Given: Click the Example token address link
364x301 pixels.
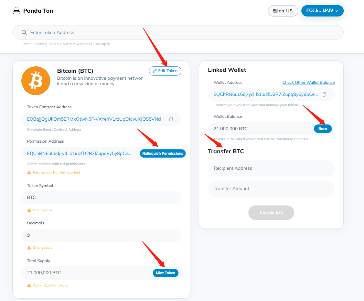Looking at the screenshot, I should coord(101,44).
